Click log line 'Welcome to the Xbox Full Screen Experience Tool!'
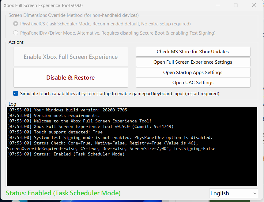 pos(79,121)
